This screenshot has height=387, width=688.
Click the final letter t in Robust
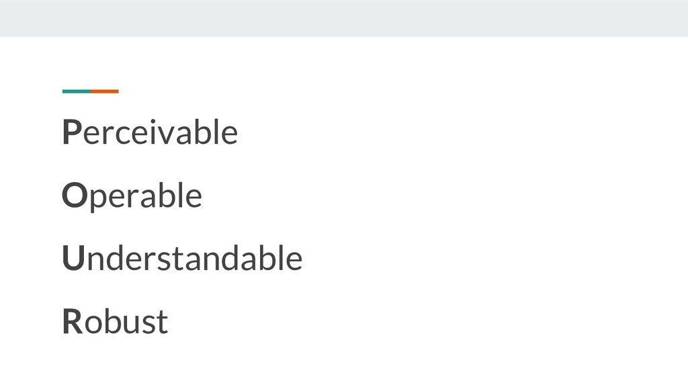162,322
